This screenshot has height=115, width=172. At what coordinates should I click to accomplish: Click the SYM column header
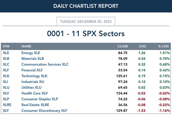coord(6,46)
